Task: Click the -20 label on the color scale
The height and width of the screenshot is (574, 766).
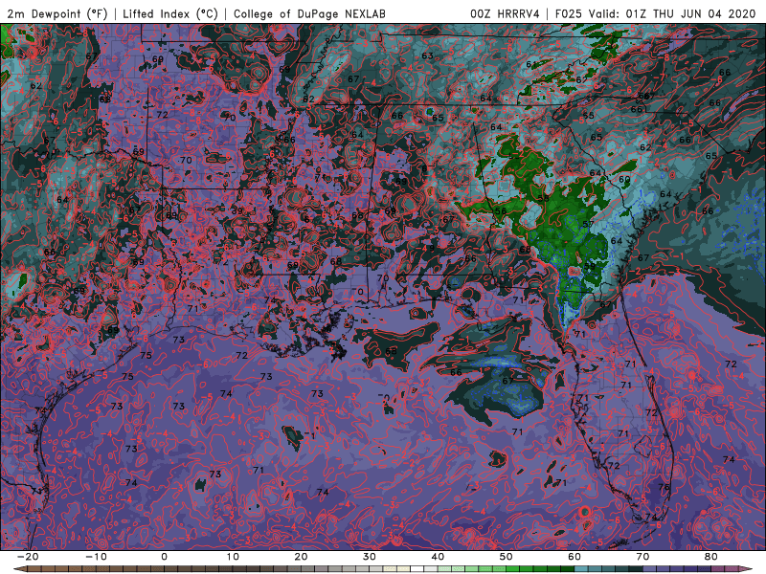Action: pos(27,557)
